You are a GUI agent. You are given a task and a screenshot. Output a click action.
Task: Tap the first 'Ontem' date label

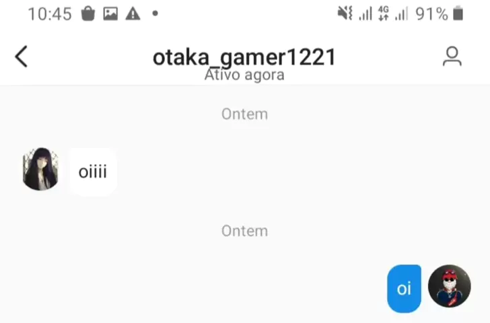[x=245, y=114]
